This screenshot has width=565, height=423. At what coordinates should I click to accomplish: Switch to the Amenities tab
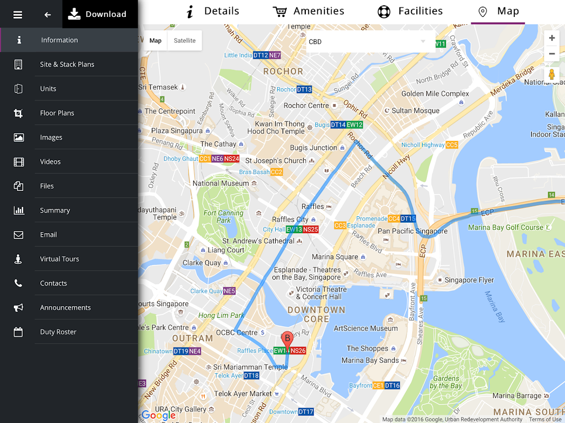(308, 12)
